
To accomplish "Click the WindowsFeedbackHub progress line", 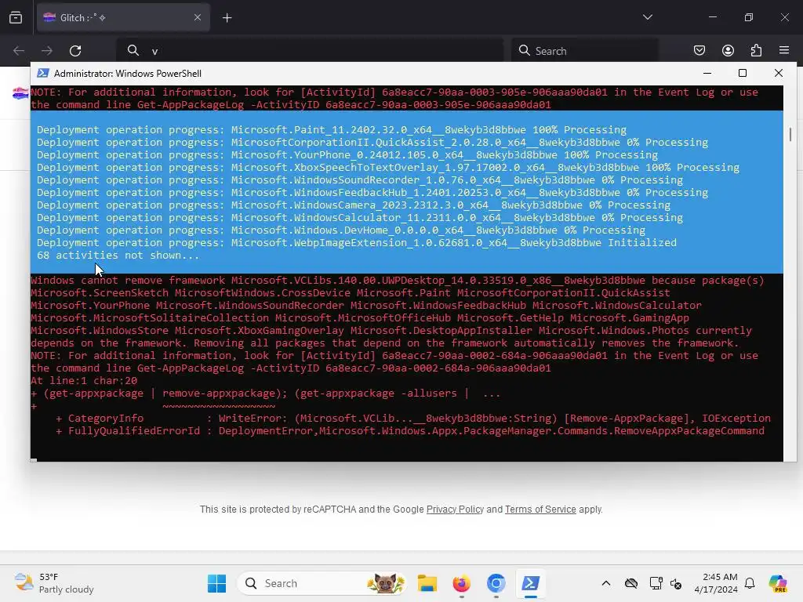I will 372,193.
